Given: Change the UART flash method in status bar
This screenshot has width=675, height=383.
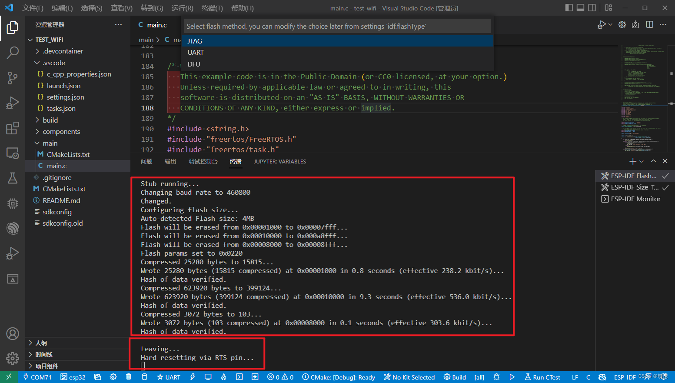Looking at the screenshot, I should [x=169, y=377].
